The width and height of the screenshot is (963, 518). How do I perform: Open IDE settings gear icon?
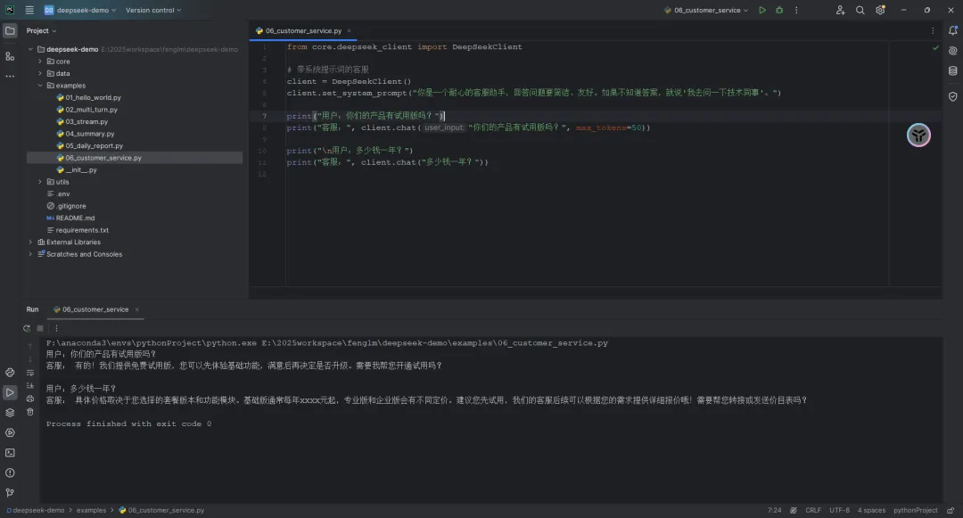coord(880,10)
